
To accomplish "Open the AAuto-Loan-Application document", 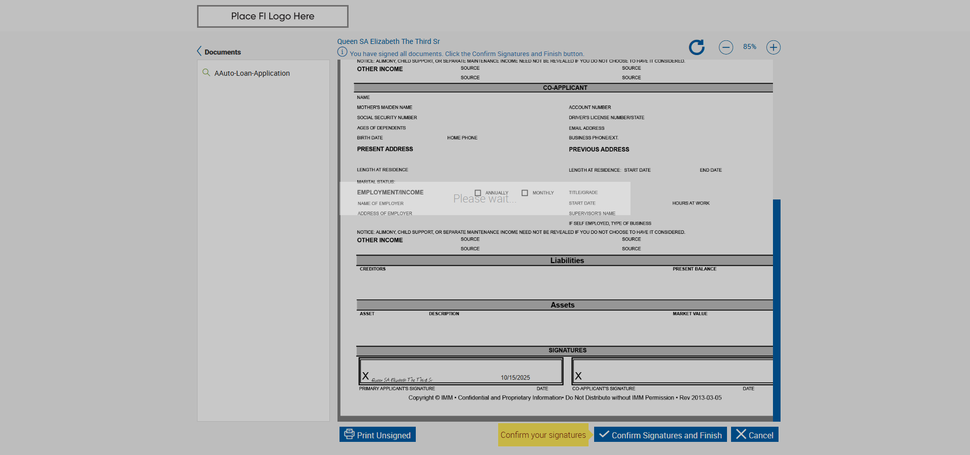I will [252, 73].
